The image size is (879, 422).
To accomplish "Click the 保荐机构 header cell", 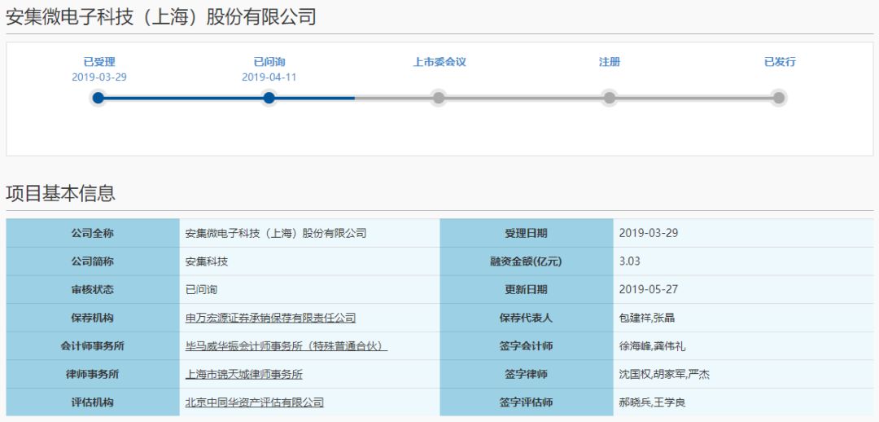I will pyautogui.click(x=93, y=318).
